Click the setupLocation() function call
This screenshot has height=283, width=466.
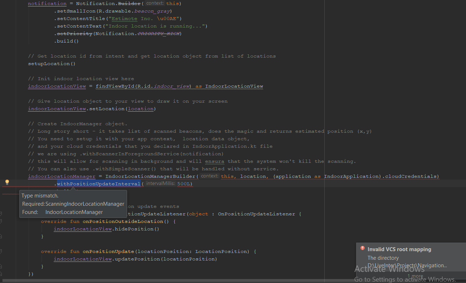tap(52, 64)
